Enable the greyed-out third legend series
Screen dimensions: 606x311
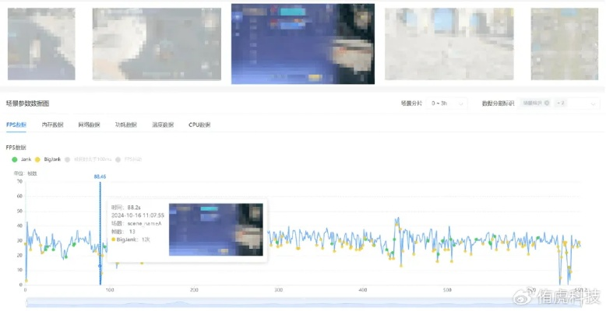click(x=92, y=159)
